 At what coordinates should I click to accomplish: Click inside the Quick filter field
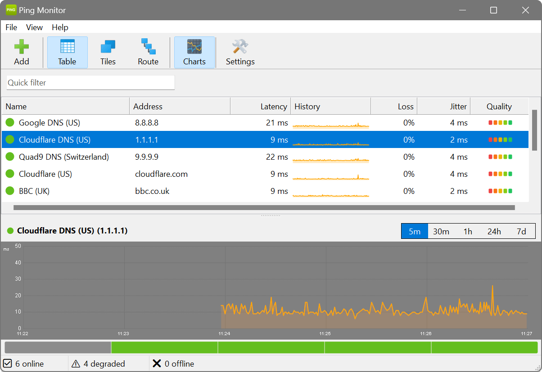point(90,82)
